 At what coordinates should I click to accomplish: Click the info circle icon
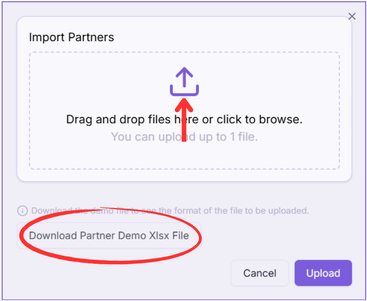pyautogui.click(x=22, y=211)
